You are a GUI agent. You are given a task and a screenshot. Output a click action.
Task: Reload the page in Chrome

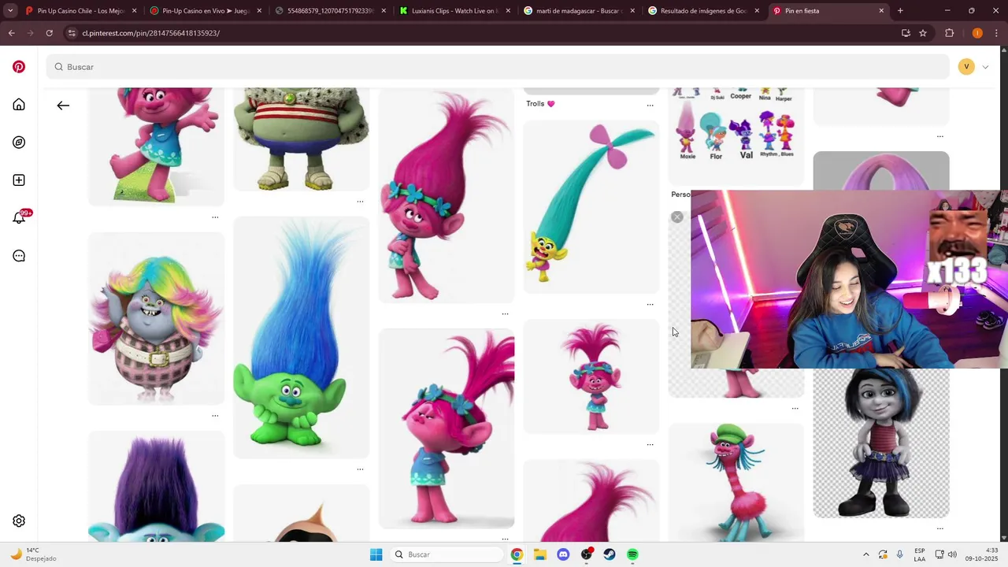49,33
